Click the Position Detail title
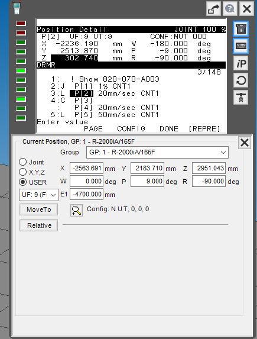Viewport: 257px width, 339px height. (71, 30)
